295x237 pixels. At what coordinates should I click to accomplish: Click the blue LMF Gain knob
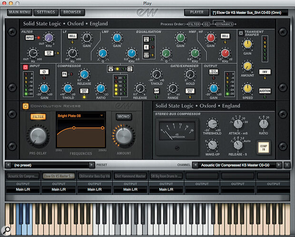[117, 38]
